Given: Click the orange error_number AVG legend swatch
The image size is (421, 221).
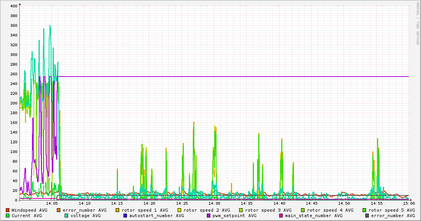Looking at the screenshot, I should point(59,210).
